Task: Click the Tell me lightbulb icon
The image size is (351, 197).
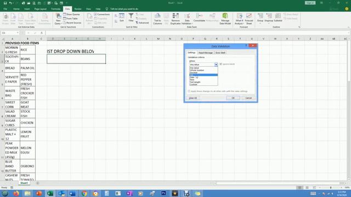Action: click(107, 9)
